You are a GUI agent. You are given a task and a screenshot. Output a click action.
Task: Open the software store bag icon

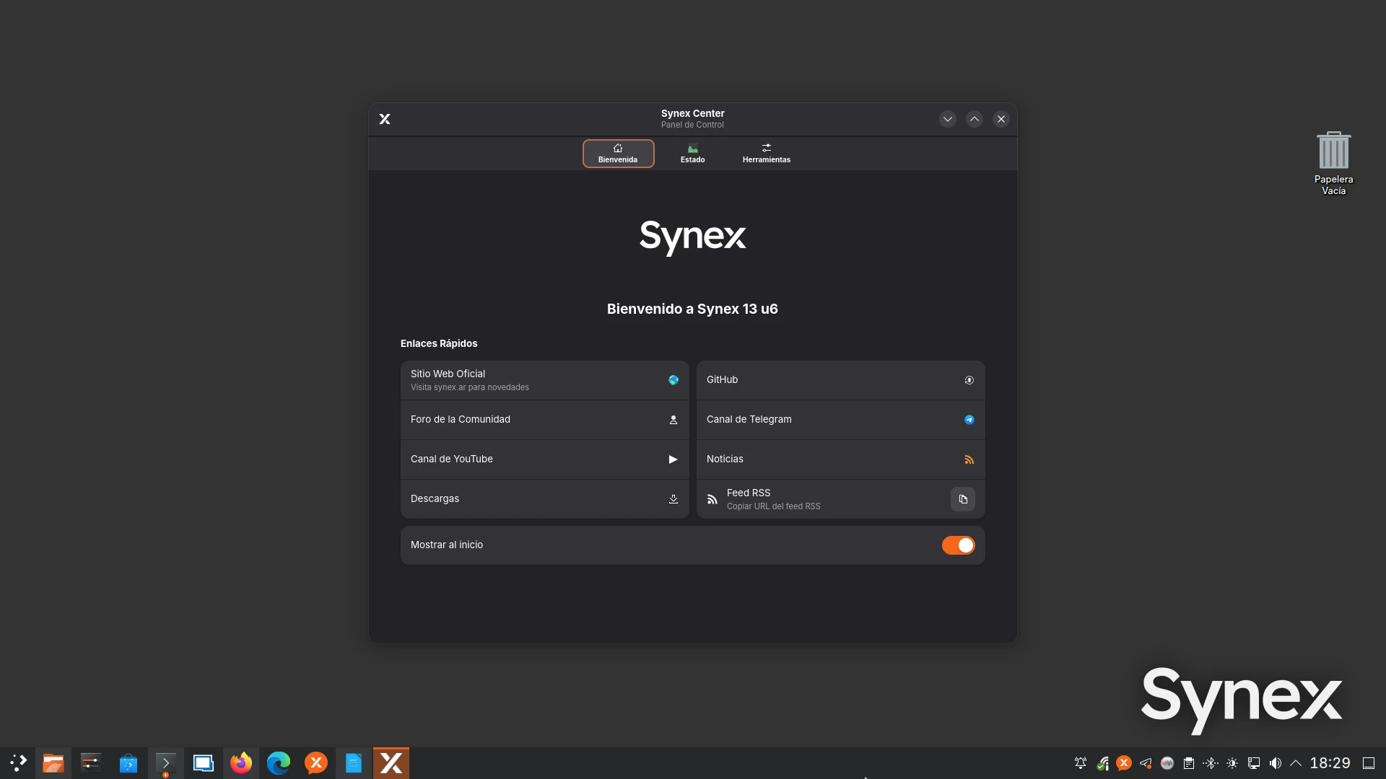point(128,763)
